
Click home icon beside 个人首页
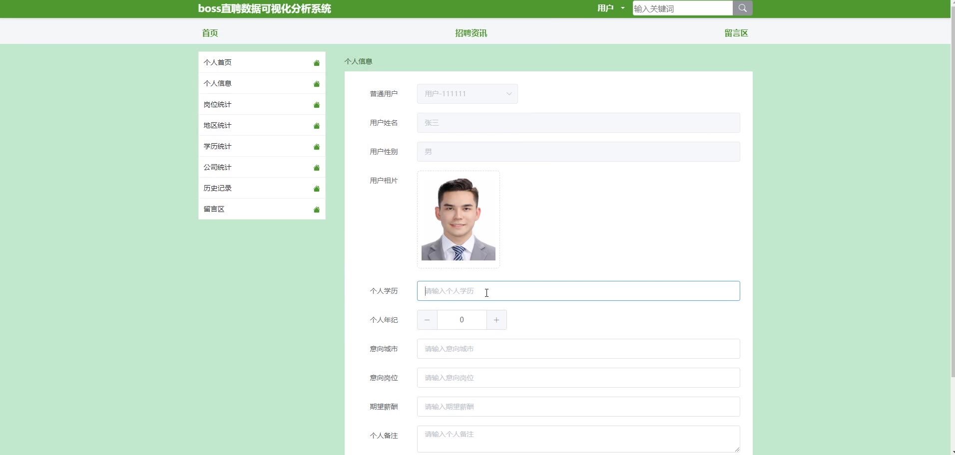316,63
